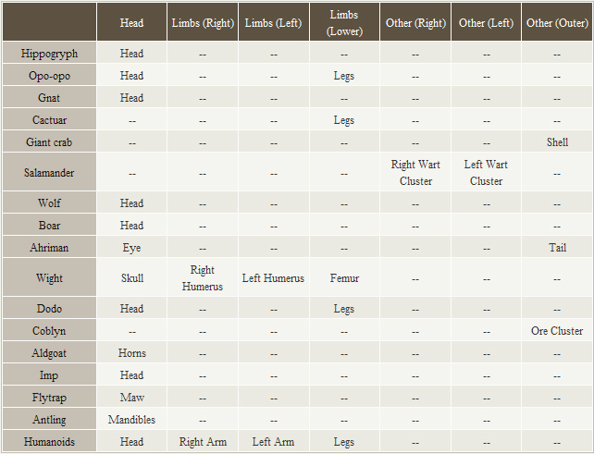The width and height of the screenshot is (594, 454).
Task: Select the Salamander row label
Action: tap(49, 173)
